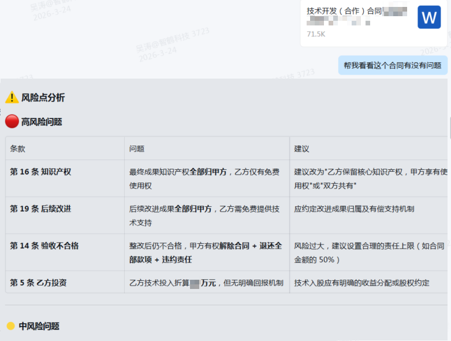The height and width of the screenshot is (341, 451).
Task: Click the 技术入股应有明确的收益分配 suggestion cell
Action: click(361, 283)
